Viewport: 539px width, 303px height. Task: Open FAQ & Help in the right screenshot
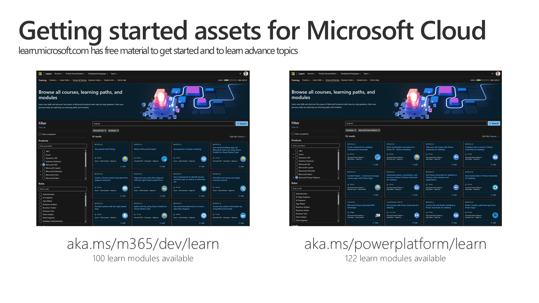pyautogui.click(x=375, y=80)
